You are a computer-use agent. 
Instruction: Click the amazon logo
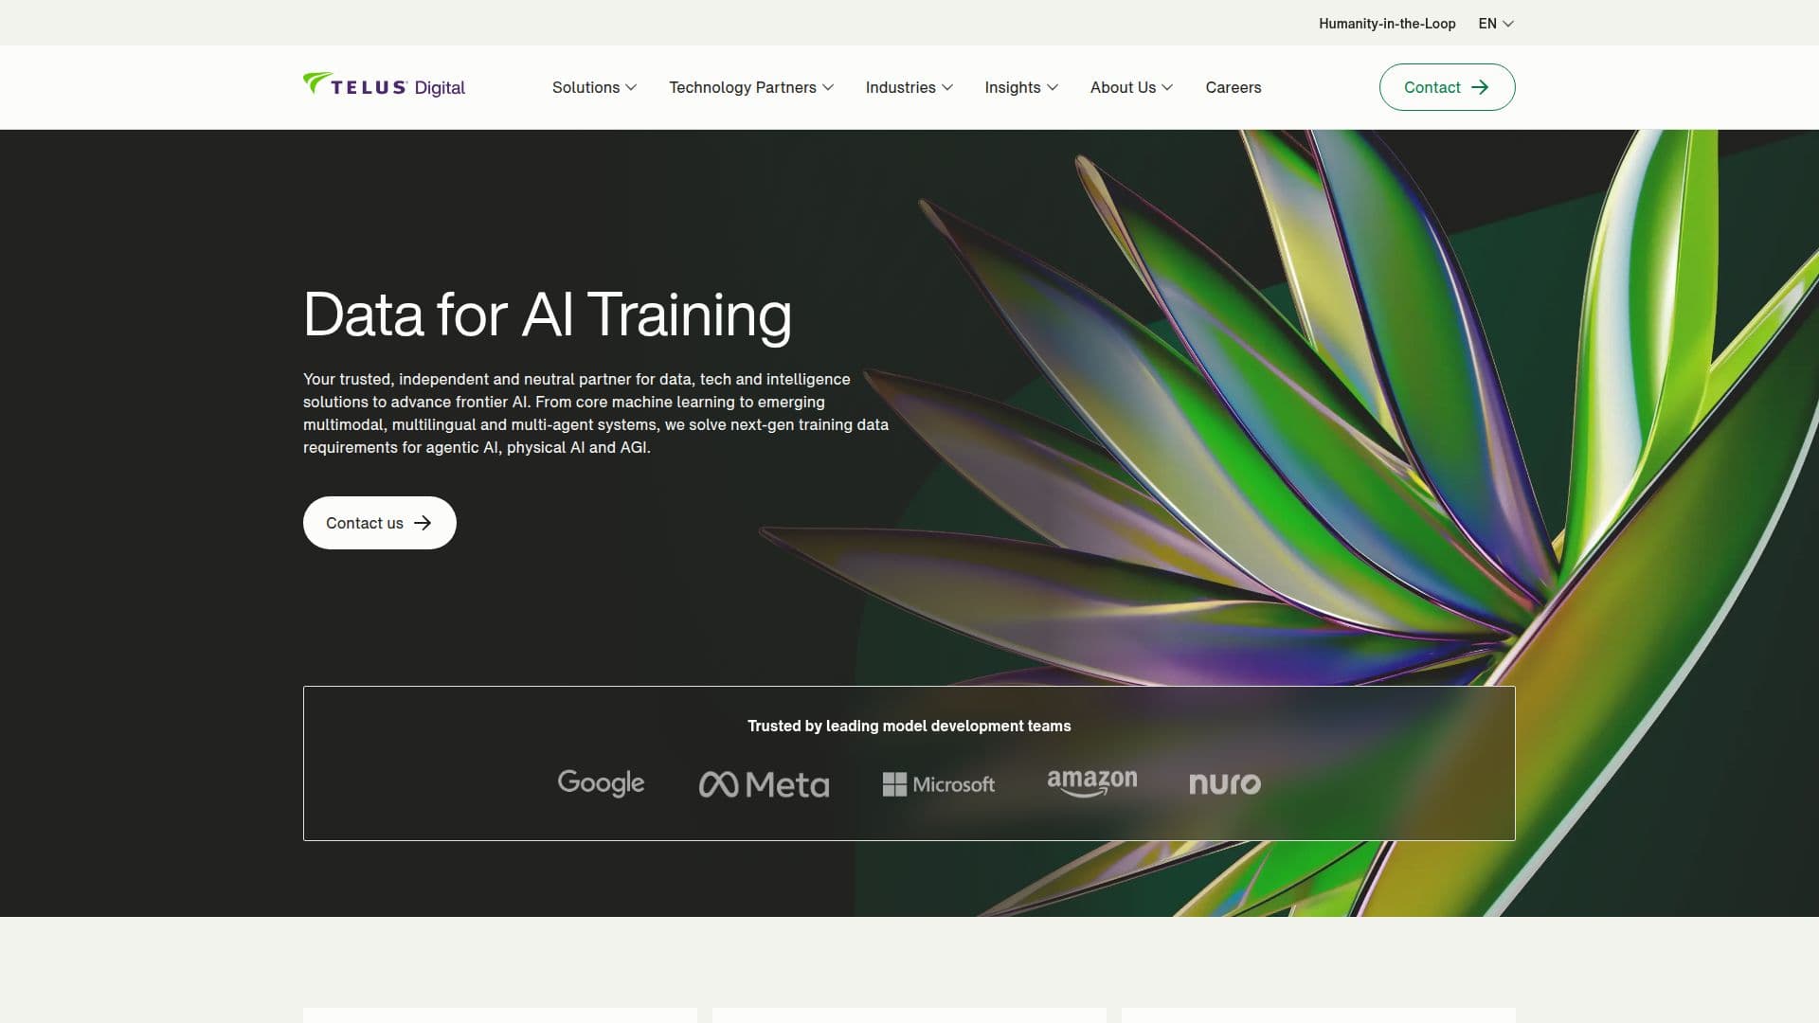(1091, 782)
